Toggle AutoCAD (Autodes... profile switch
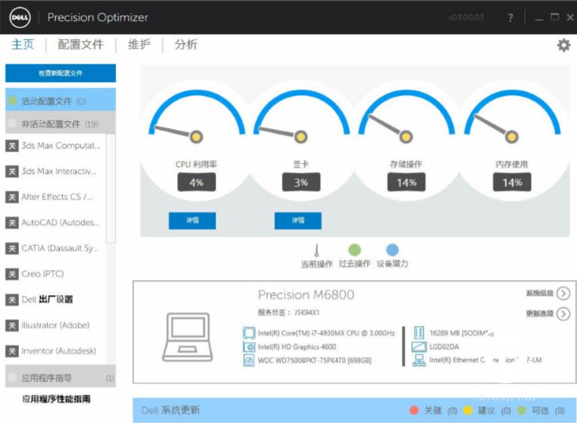This screenshot has height=423, width=577. [11, 223]
